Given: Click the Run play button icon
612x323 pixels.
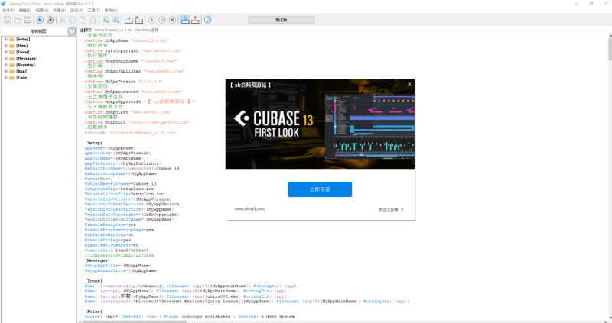Looking at the screenshot, I should [151, 20].
